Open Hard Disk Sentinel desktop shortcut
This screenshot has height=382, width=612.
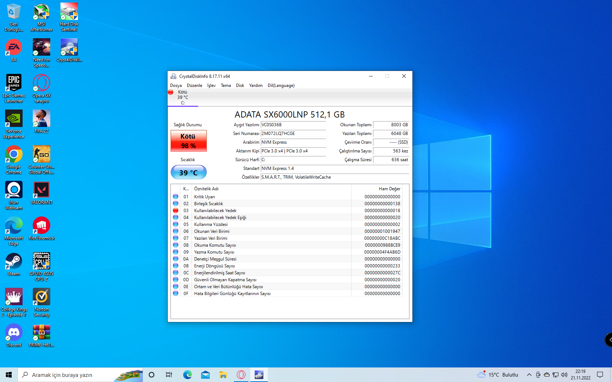pos(69,13)
